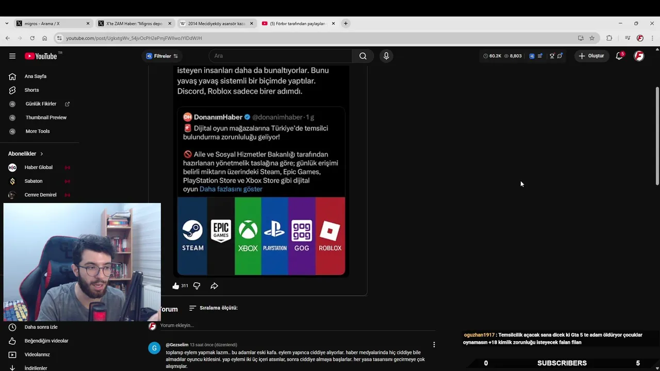The height and width of the screenshot is (371, 660).
Task: Click the magnifier search button
Action: pos(363,56)
